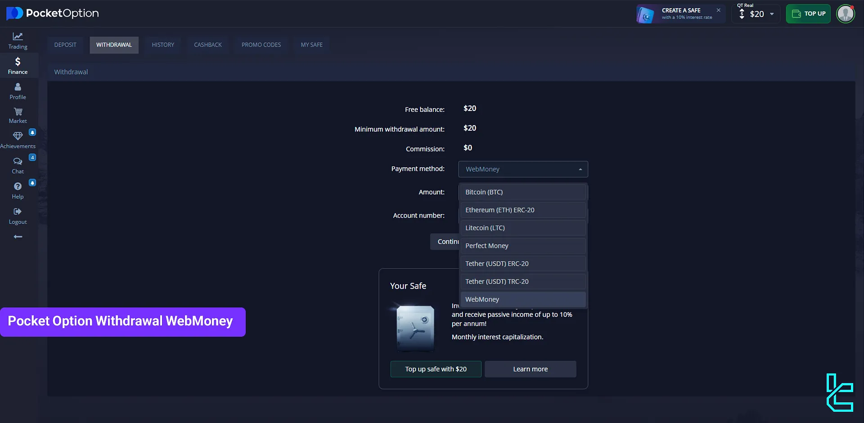Open the Profile person icon

coord(18,87)
